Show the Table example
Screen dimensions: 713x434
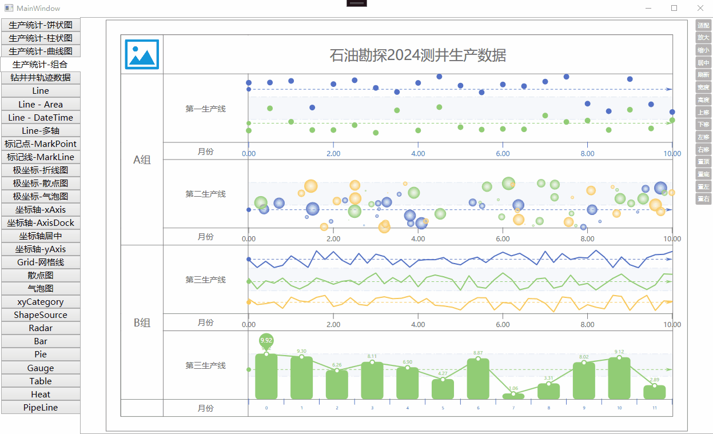tap(41, 381)
